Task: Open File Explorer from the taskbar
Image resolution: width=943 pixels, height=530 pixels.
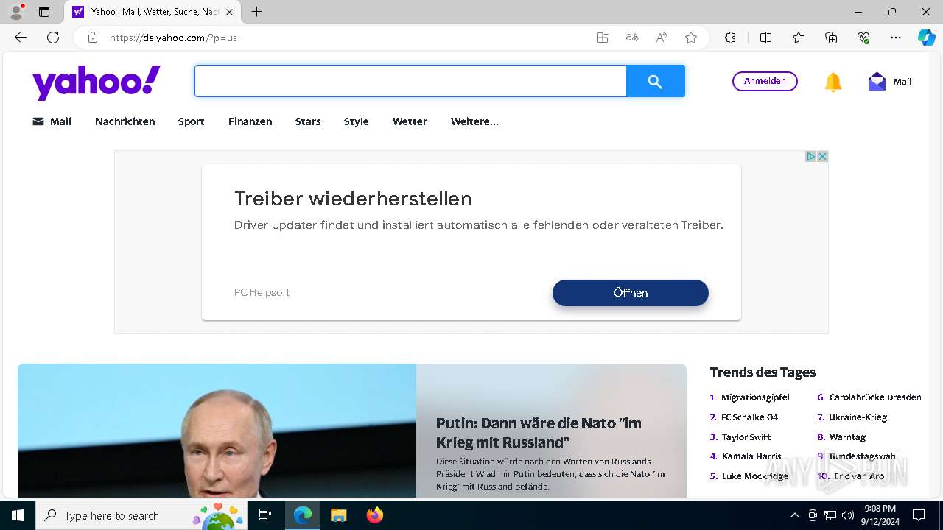Action: pos(338,515)
